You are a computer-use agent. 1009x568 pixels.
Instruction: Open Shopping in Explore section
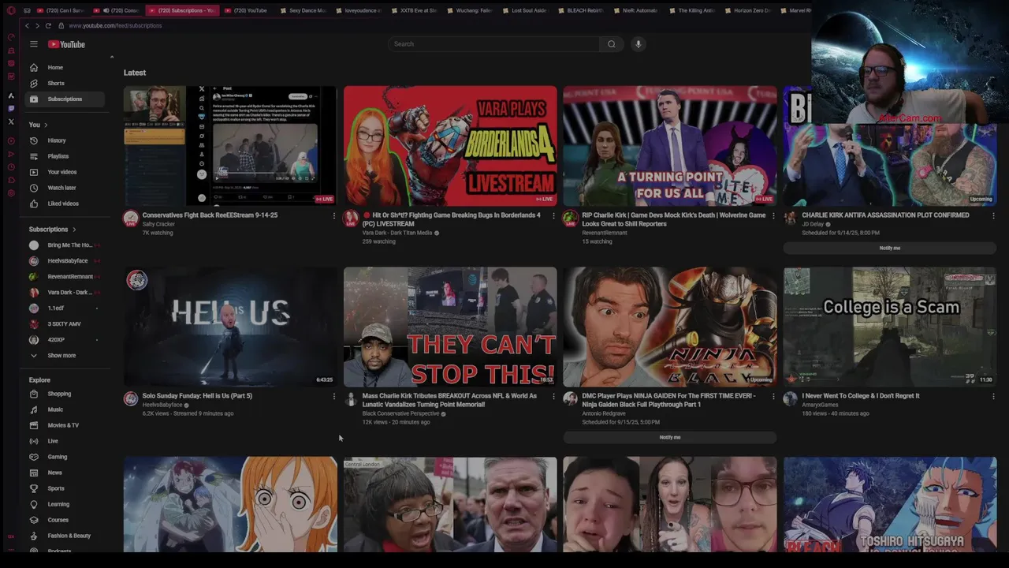click(x=66, y=394)
